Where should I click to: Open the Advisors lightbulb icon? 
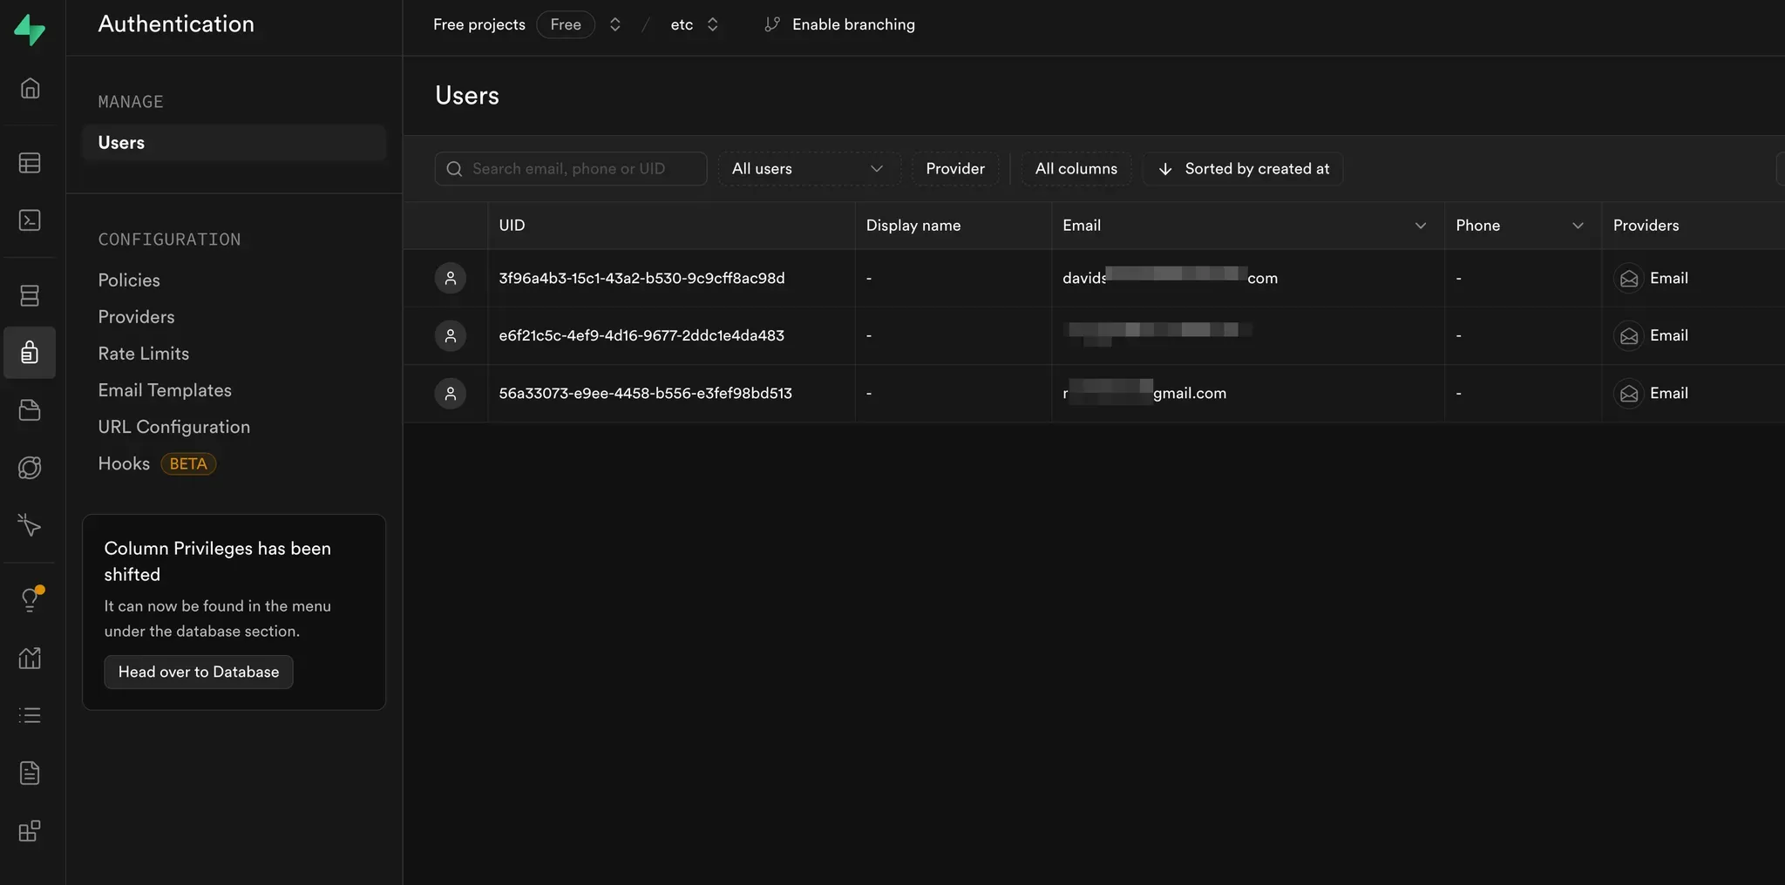point(30,599)
